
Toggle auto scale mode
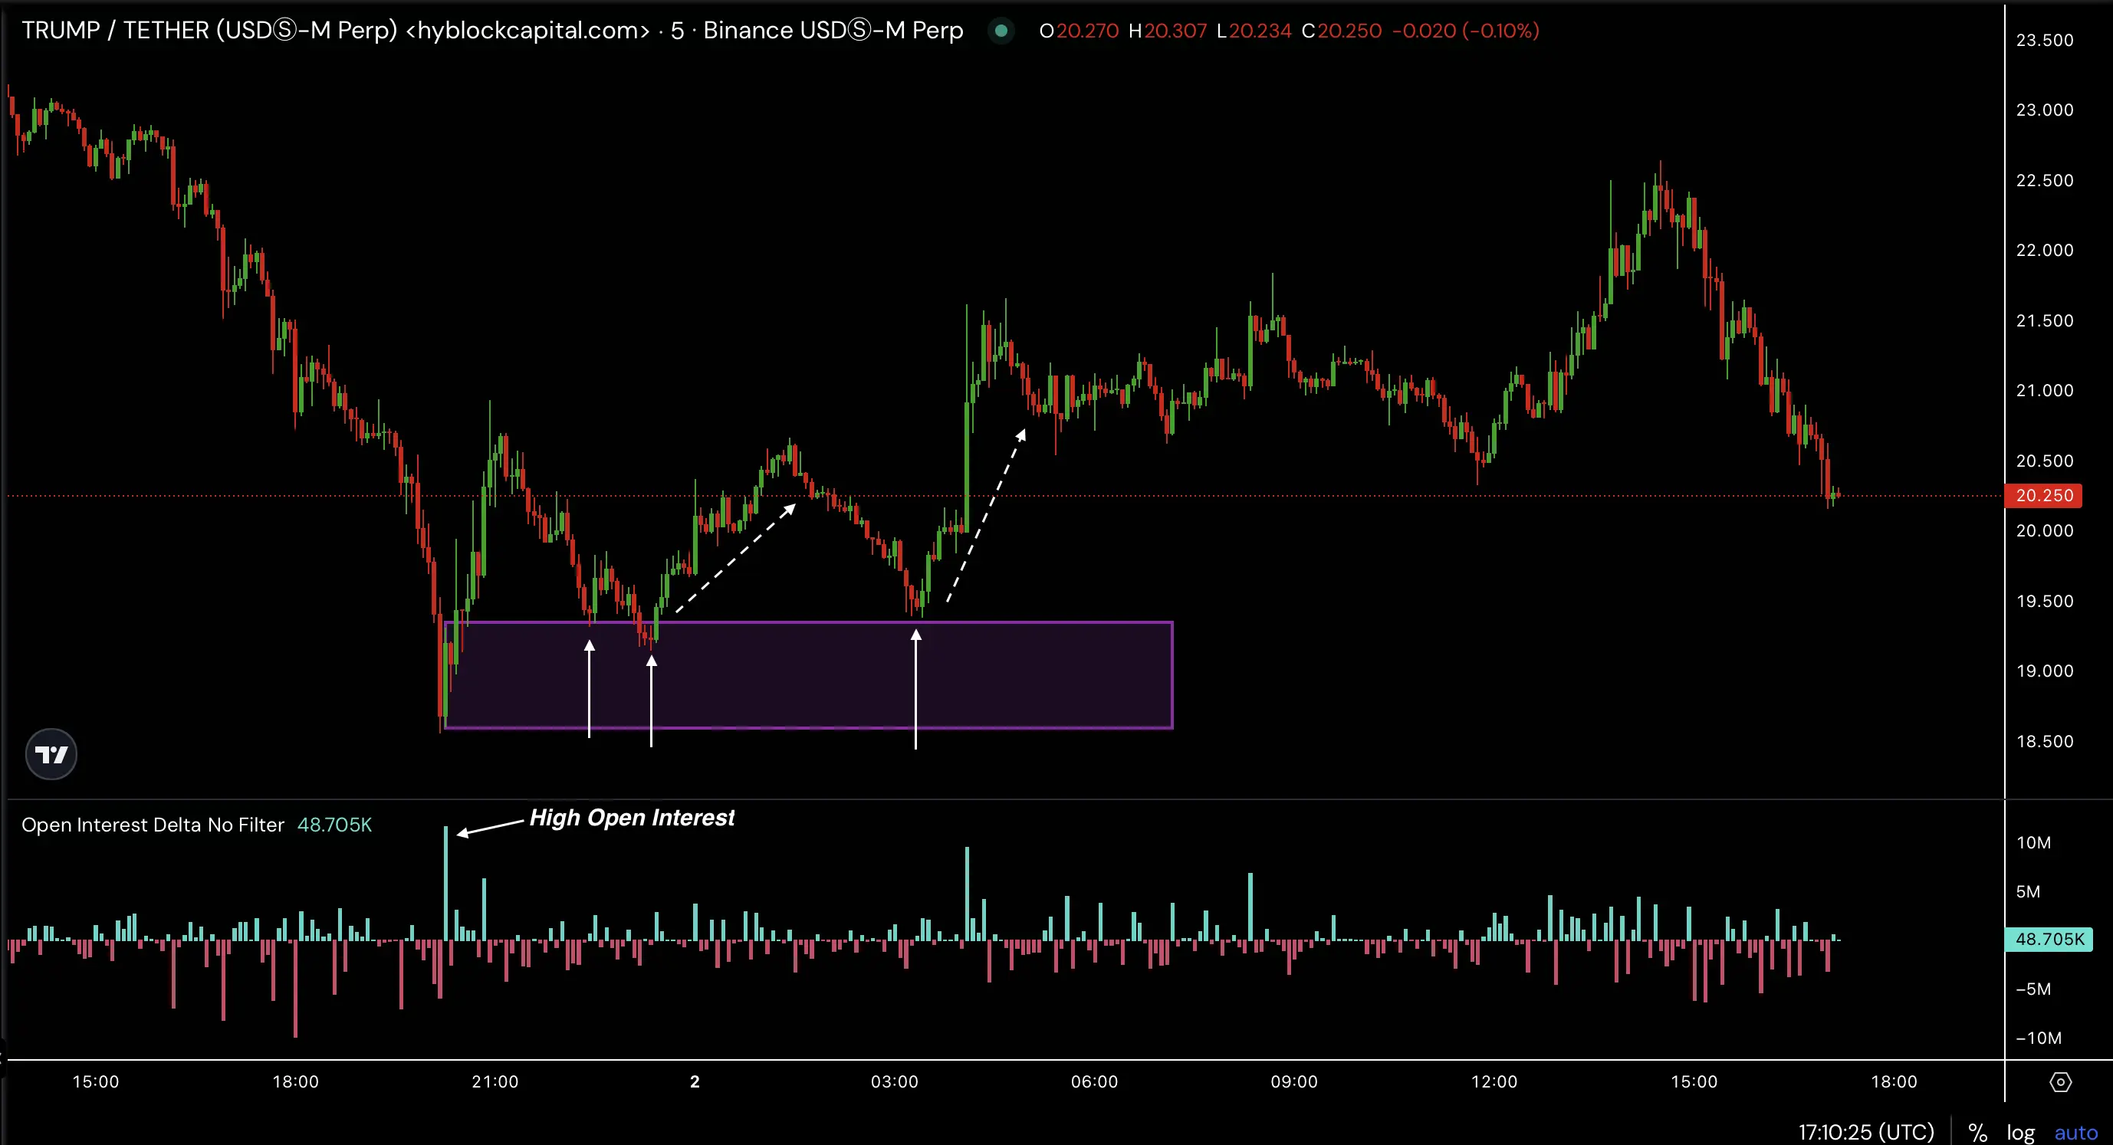2075,1133
